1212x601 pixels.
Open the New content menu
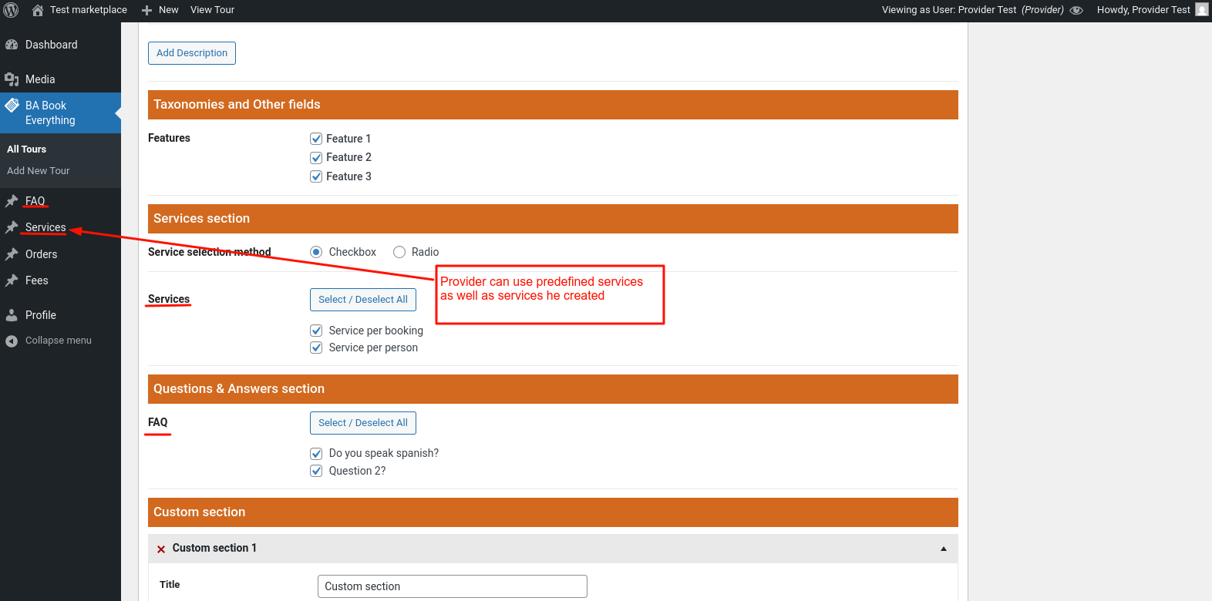click(160, 10)
